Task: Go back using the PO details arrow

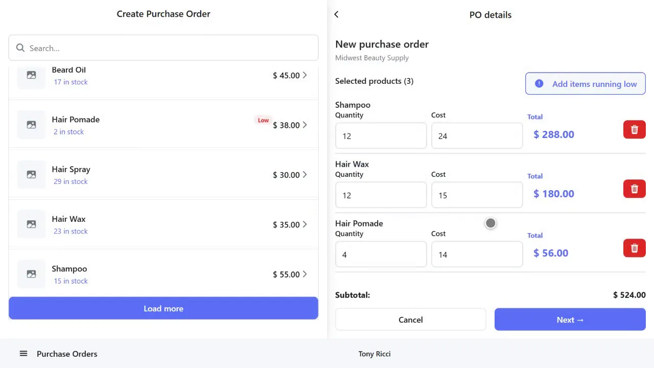Action: [x=336, y=15]
